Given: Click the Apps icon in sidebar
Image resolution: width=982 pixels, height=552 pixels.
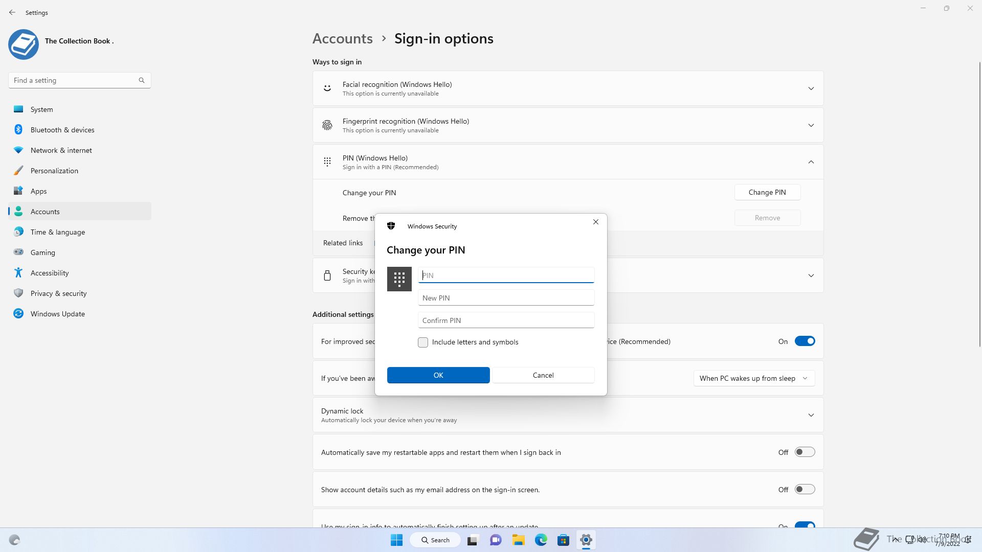Looking at the screenshot, I should (x=18, y=191).
